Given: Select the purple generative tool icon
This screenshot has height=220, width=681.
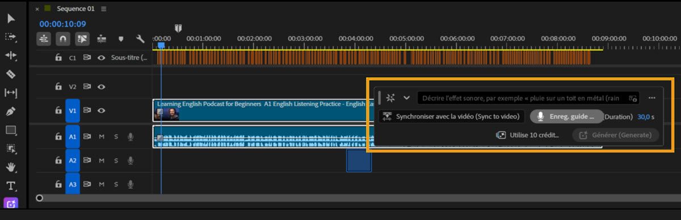Looking at the screenshot, I should pyautogui.click(x=11, y=203).
